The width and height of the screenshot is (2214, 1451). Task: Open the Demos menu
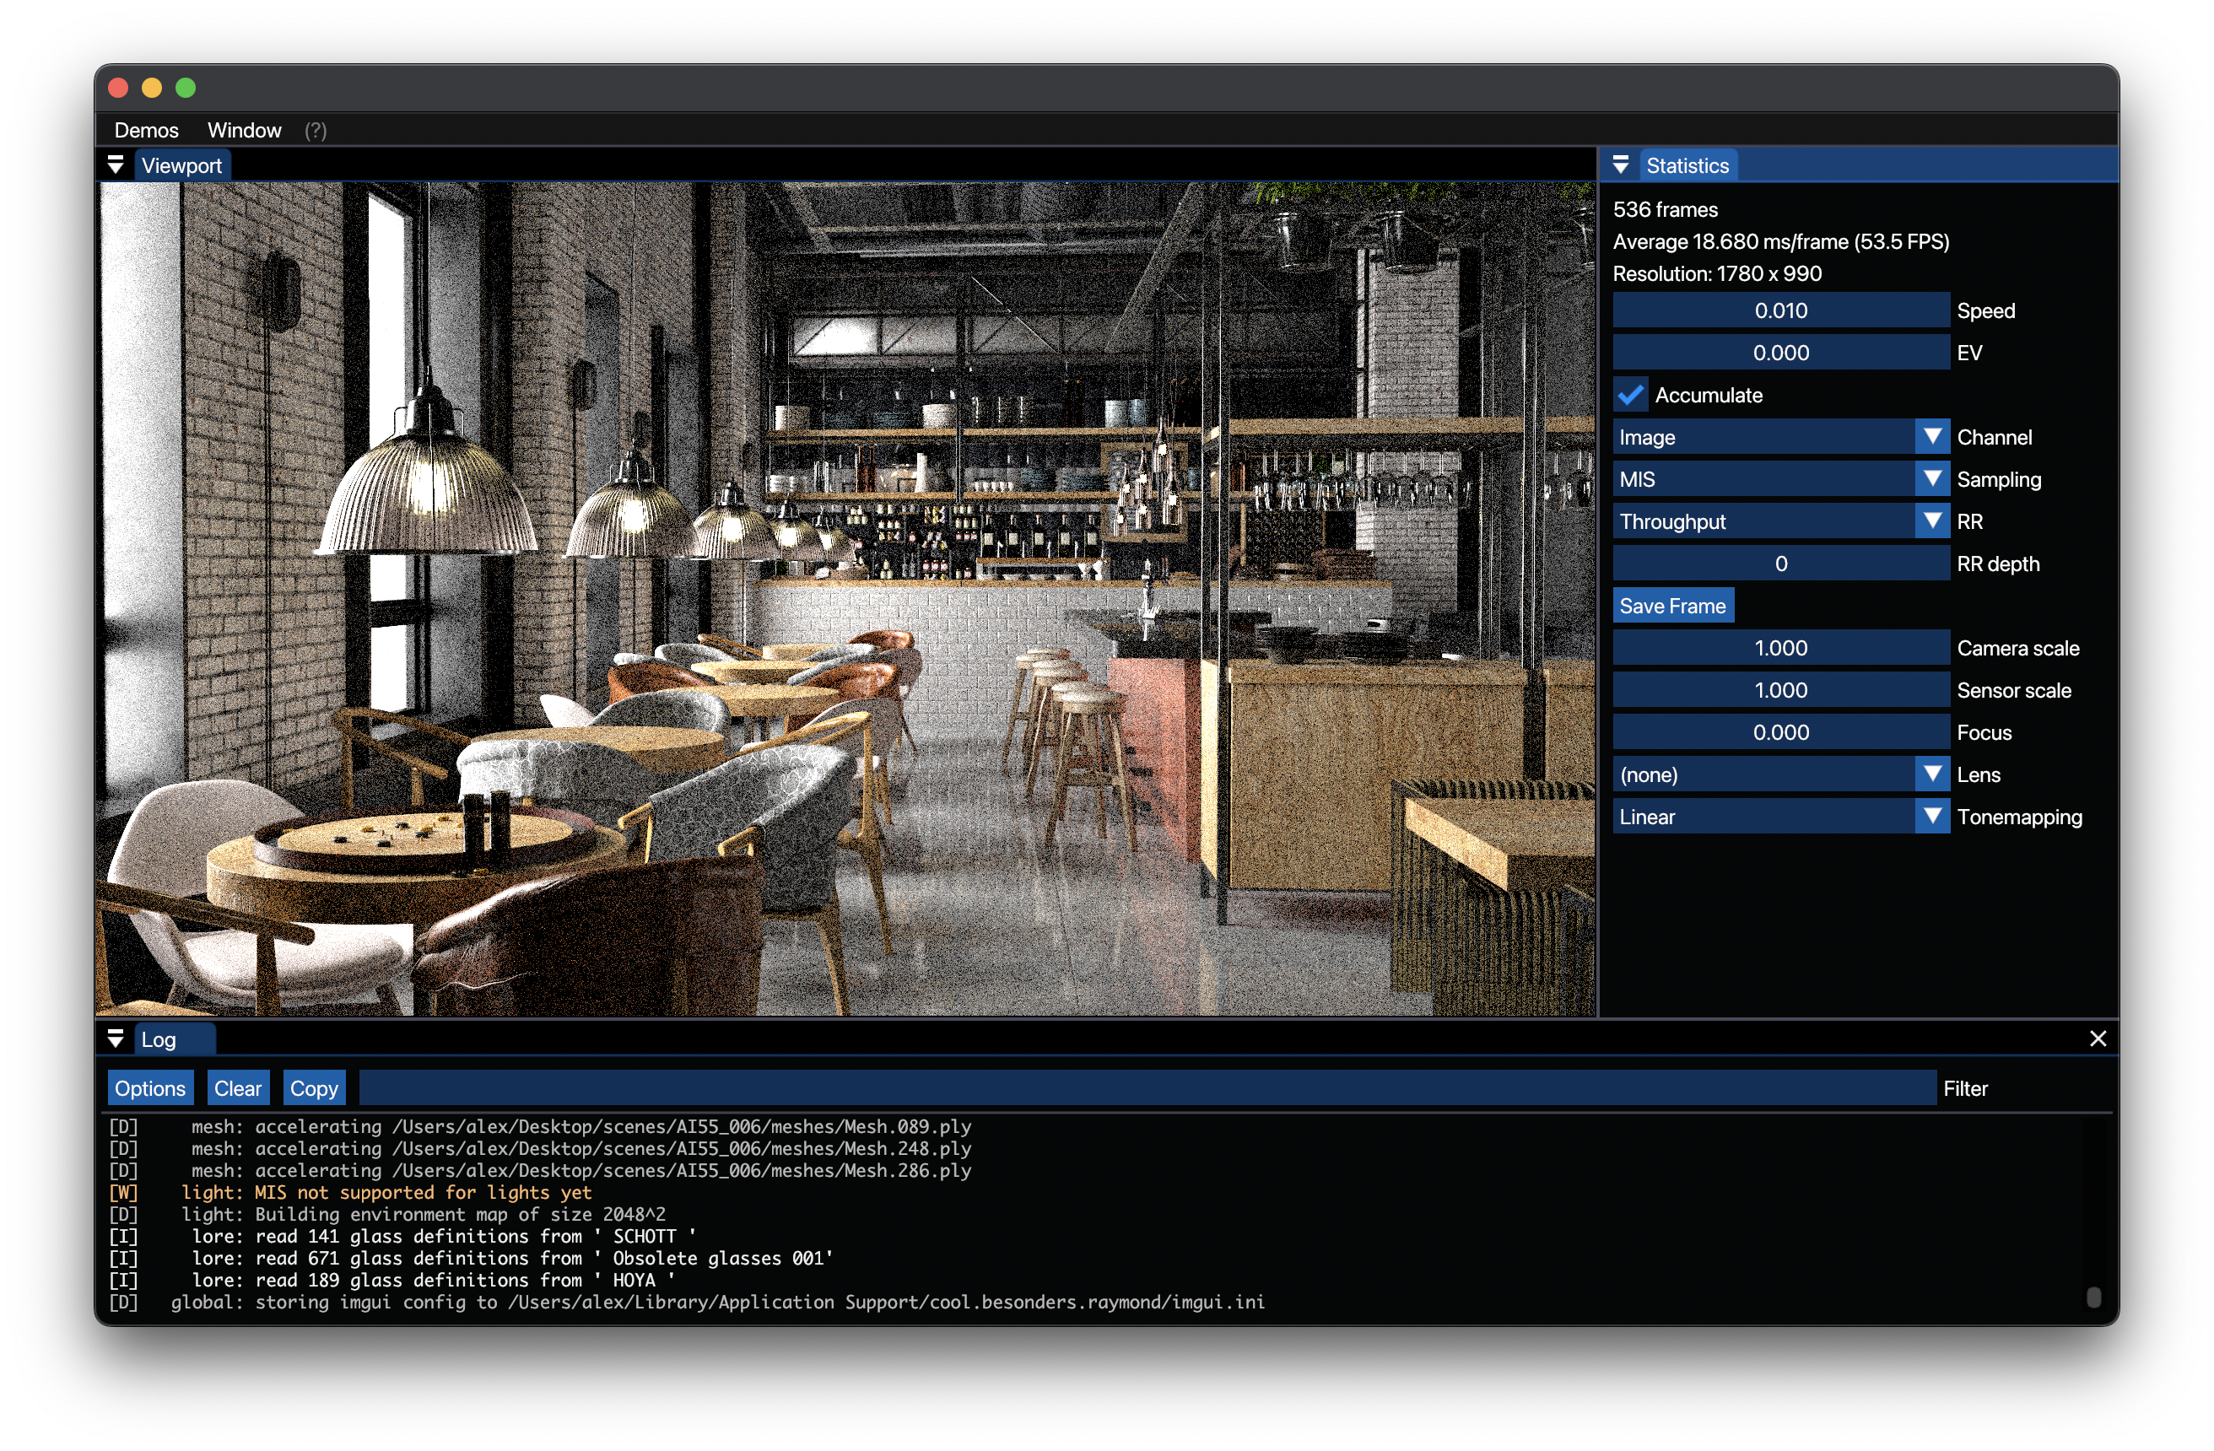[146, 130]
